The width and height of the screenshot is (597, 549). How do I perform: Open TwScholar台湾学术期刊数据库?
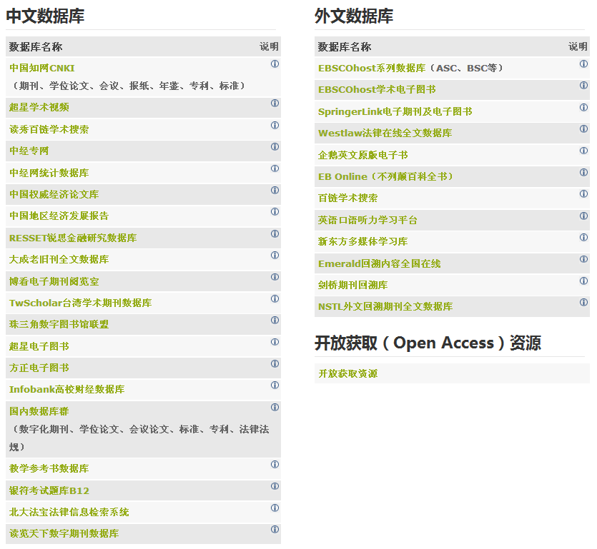(x=80, y=303)
